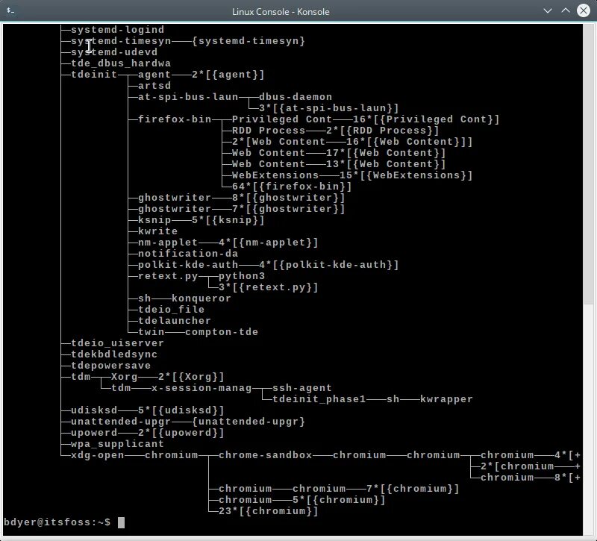Click '3*[{retext.py}]' threads entry

click(x=269, y=287)
